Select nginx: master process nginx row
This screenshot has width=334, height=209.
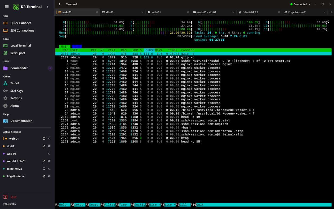(193, 64)
